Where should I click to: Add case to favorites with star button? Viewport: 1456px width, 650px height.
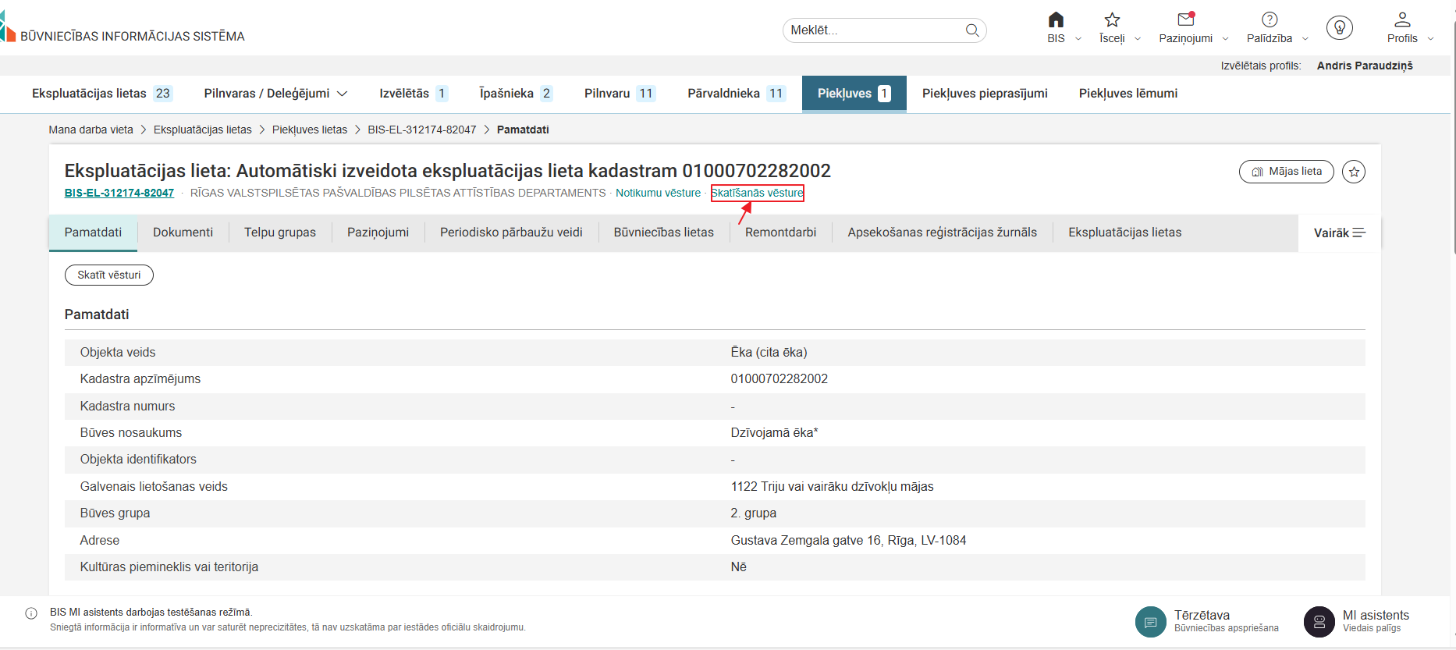point(1354,172)
